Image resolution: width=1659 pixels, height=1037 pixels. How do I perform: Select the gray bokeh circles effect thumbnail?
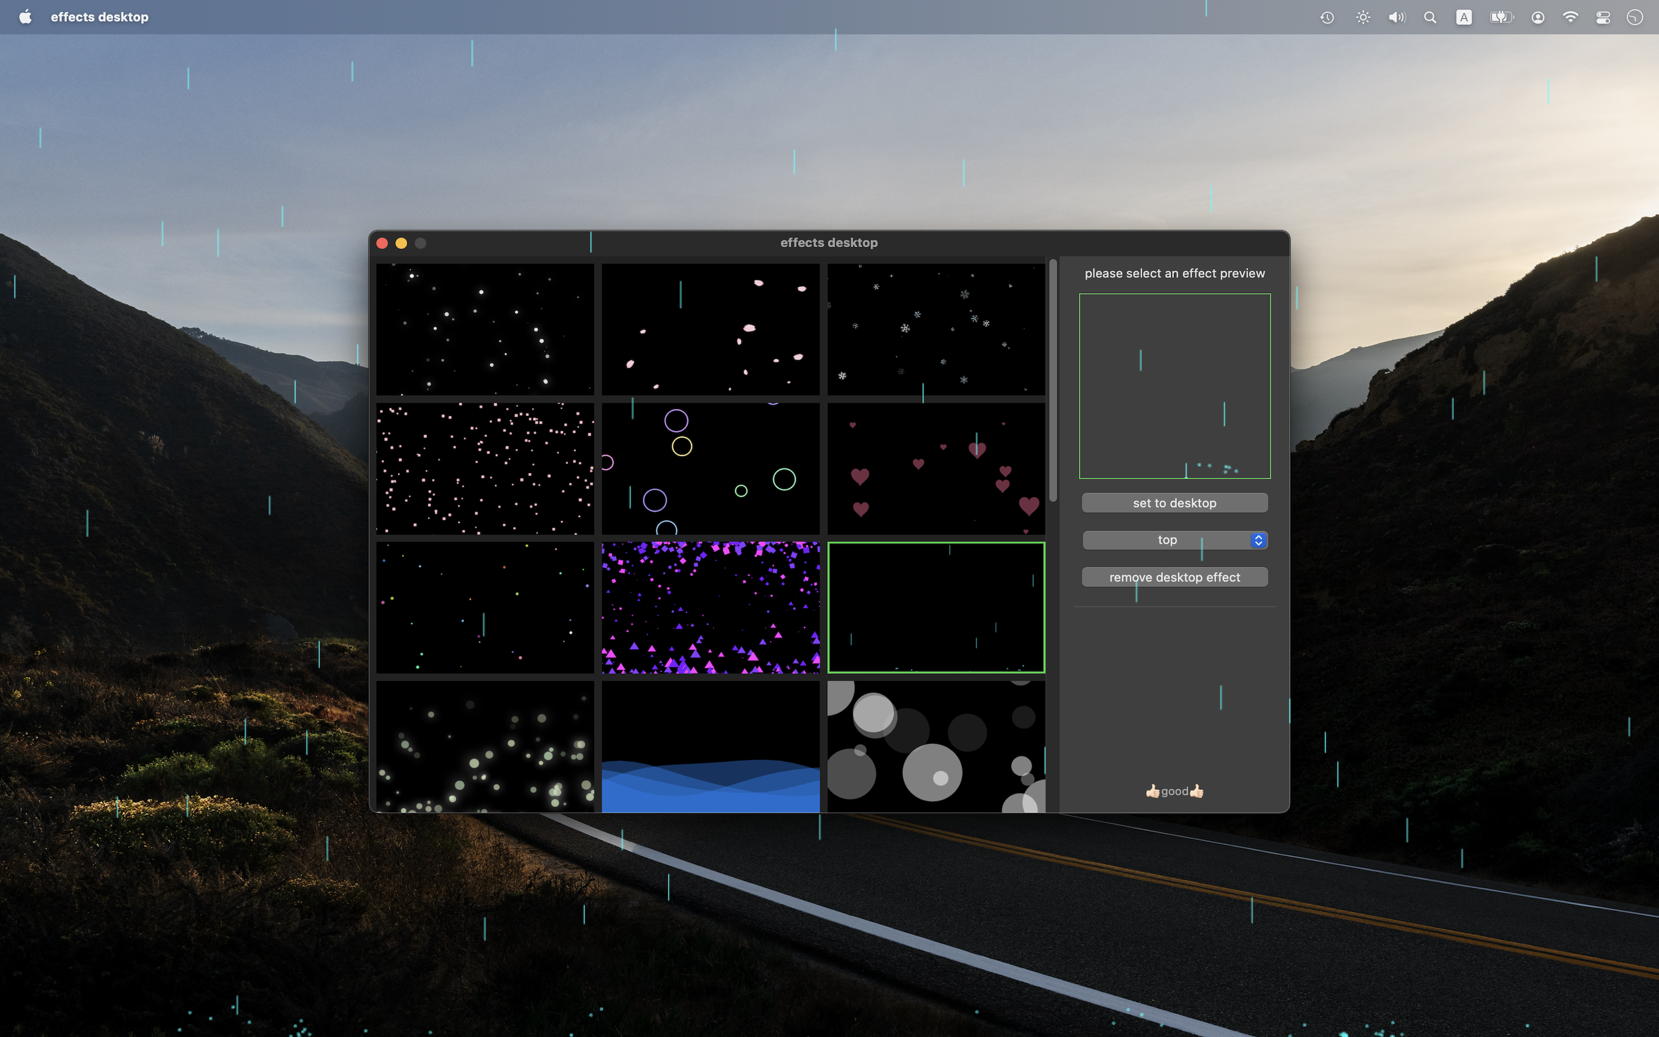point(935,747)
